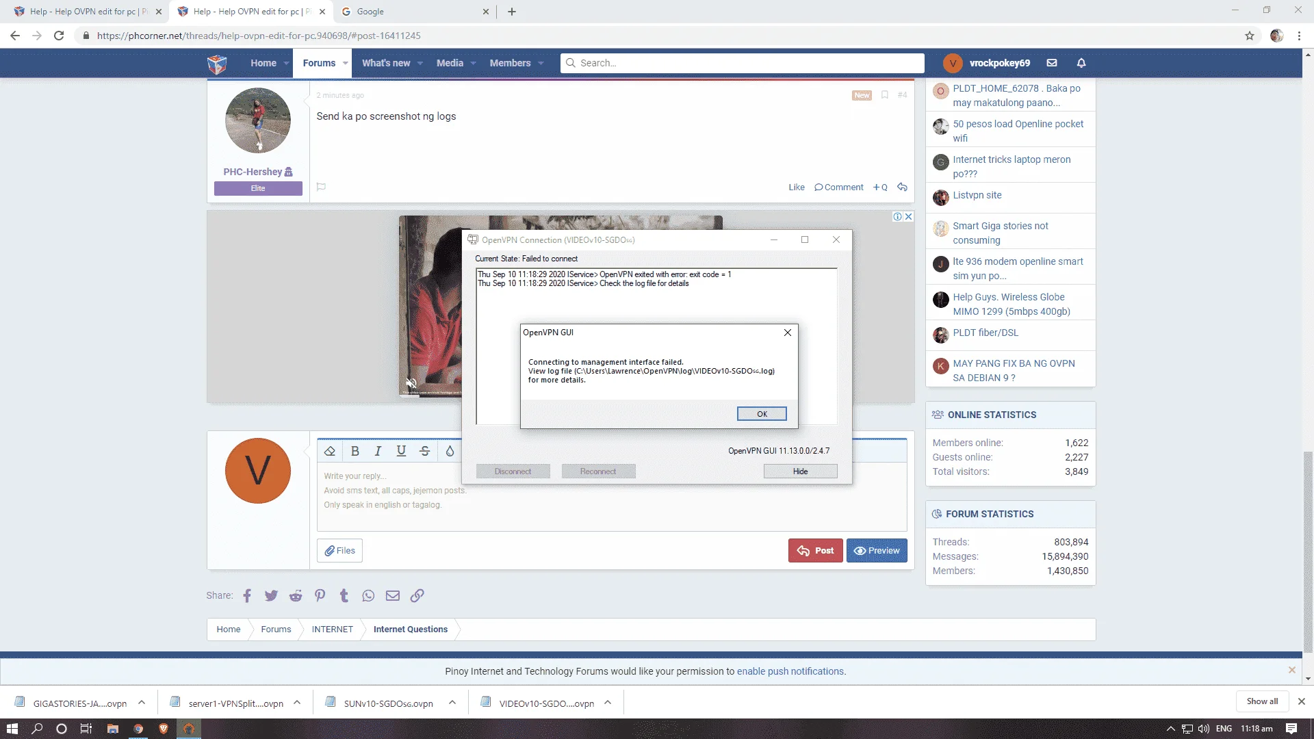
Task: Expand Home menu dropdown arrow
Action: (286, 63)
